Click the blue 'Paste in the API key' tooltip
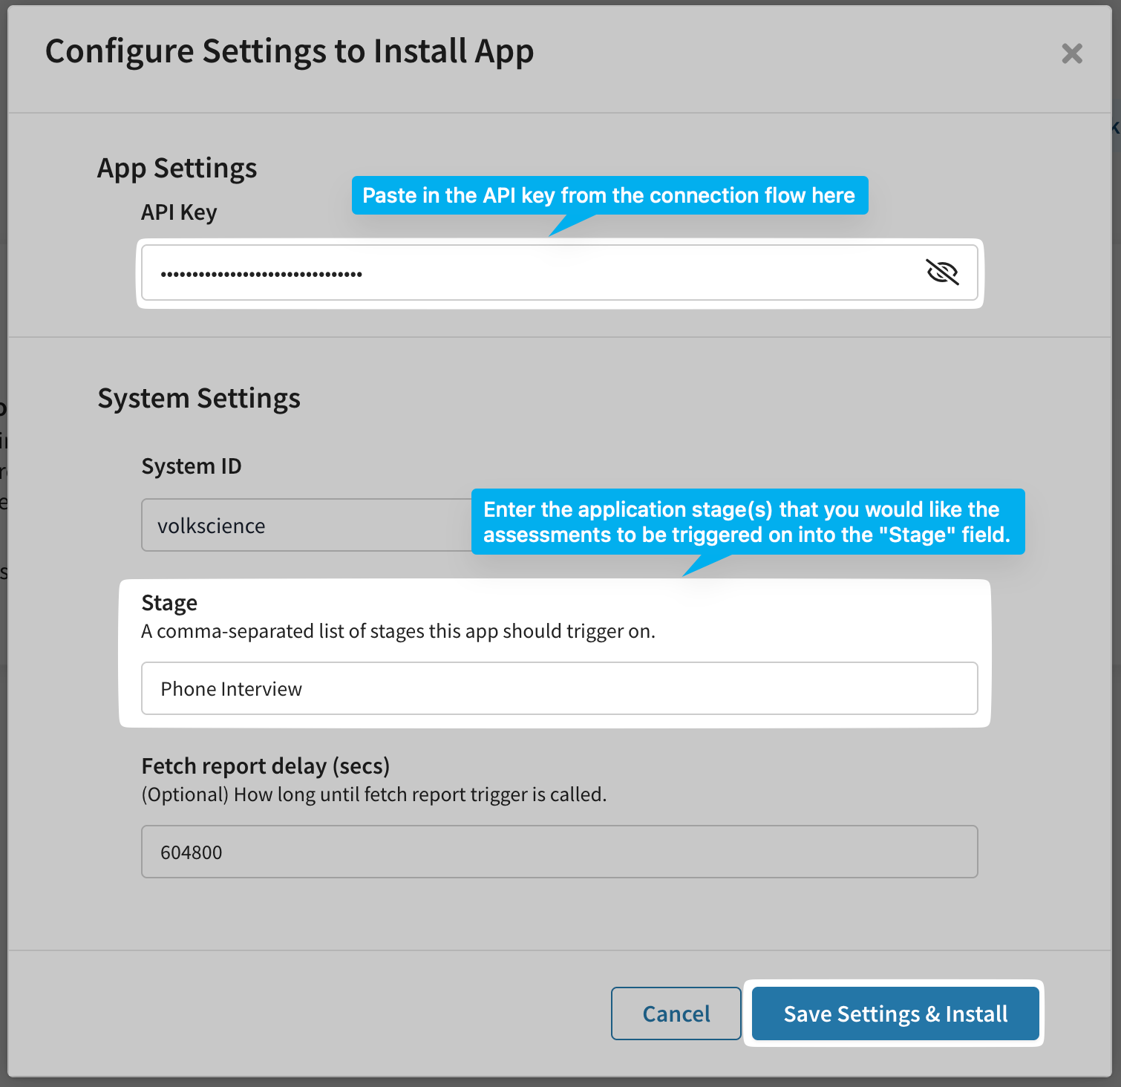The height and width of the screenshot is (1087, 1121). (x=609, y=195)
